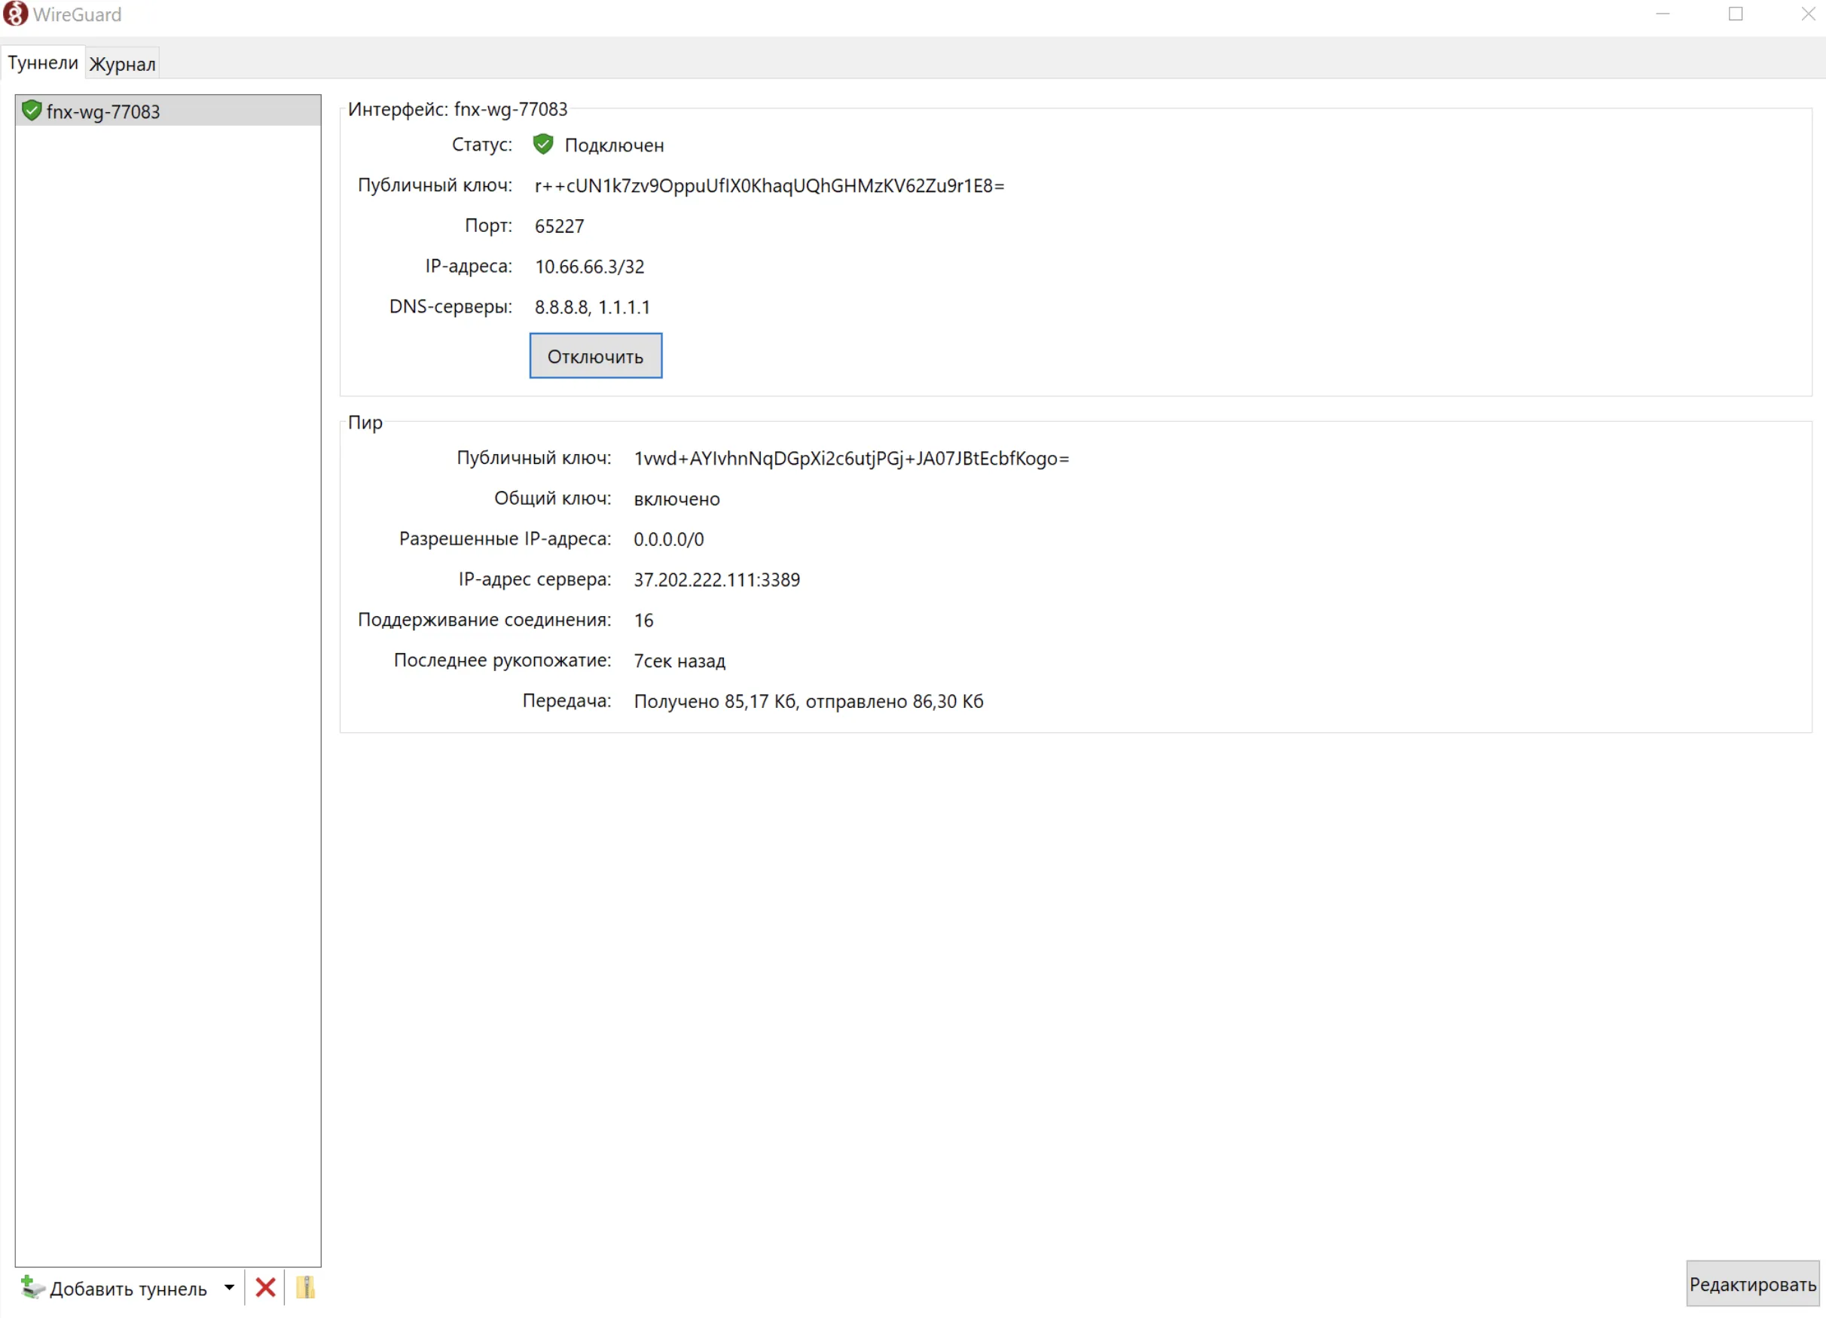Viewport: 1826px width, 1318px height.
Task: Click peer public key 1vwd+AYIvhn... value
Action: click(x=851, y=458)
